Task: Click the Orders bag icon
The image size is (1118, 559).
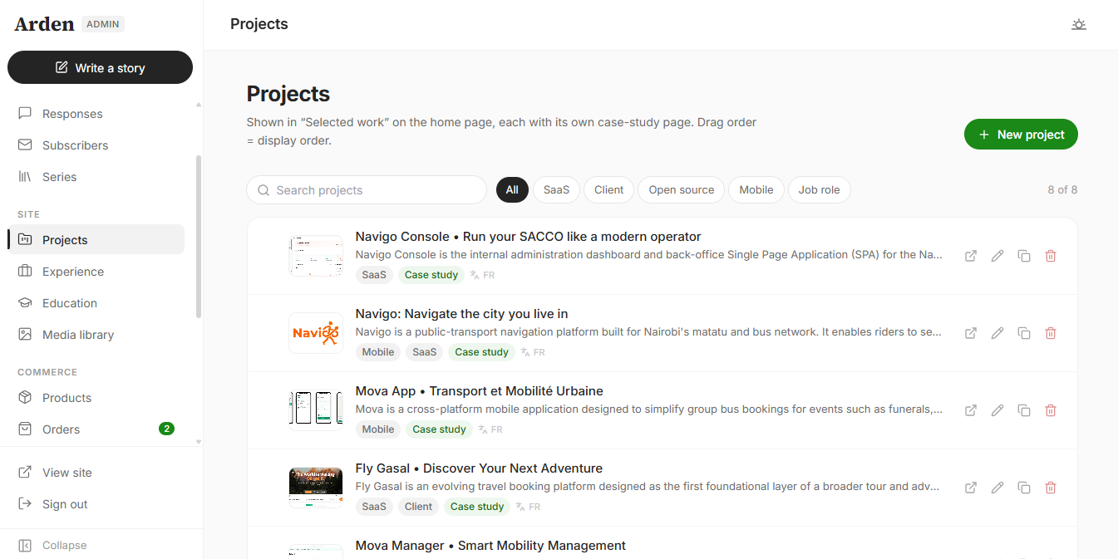Action: tap(25, 429)
